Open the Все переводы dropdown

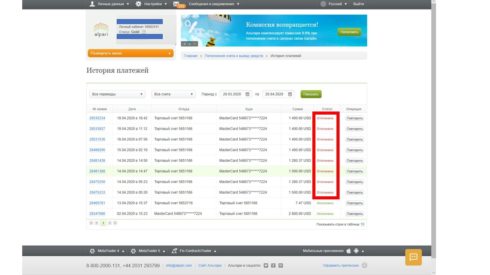click(x=117, y=94)
